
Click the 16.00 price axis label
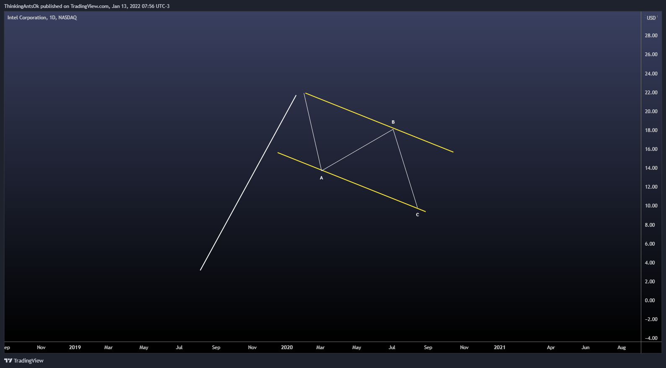[x=651, y=149]
